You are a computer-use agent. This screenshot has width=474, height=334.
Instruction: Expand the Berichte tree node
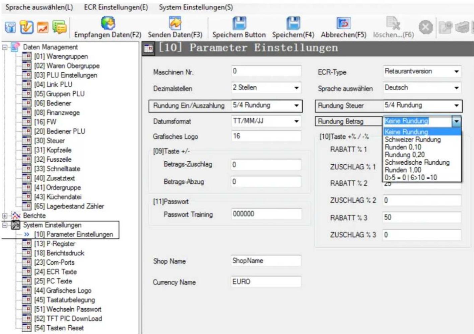click(5, 216)
